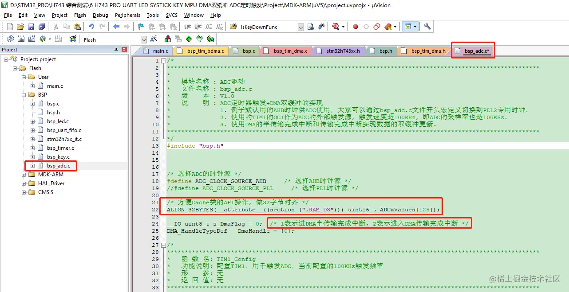The image size is (569, 292).
Task: Select stm32h7xx_it.c in project tree
Action: [x=64, y=139]
